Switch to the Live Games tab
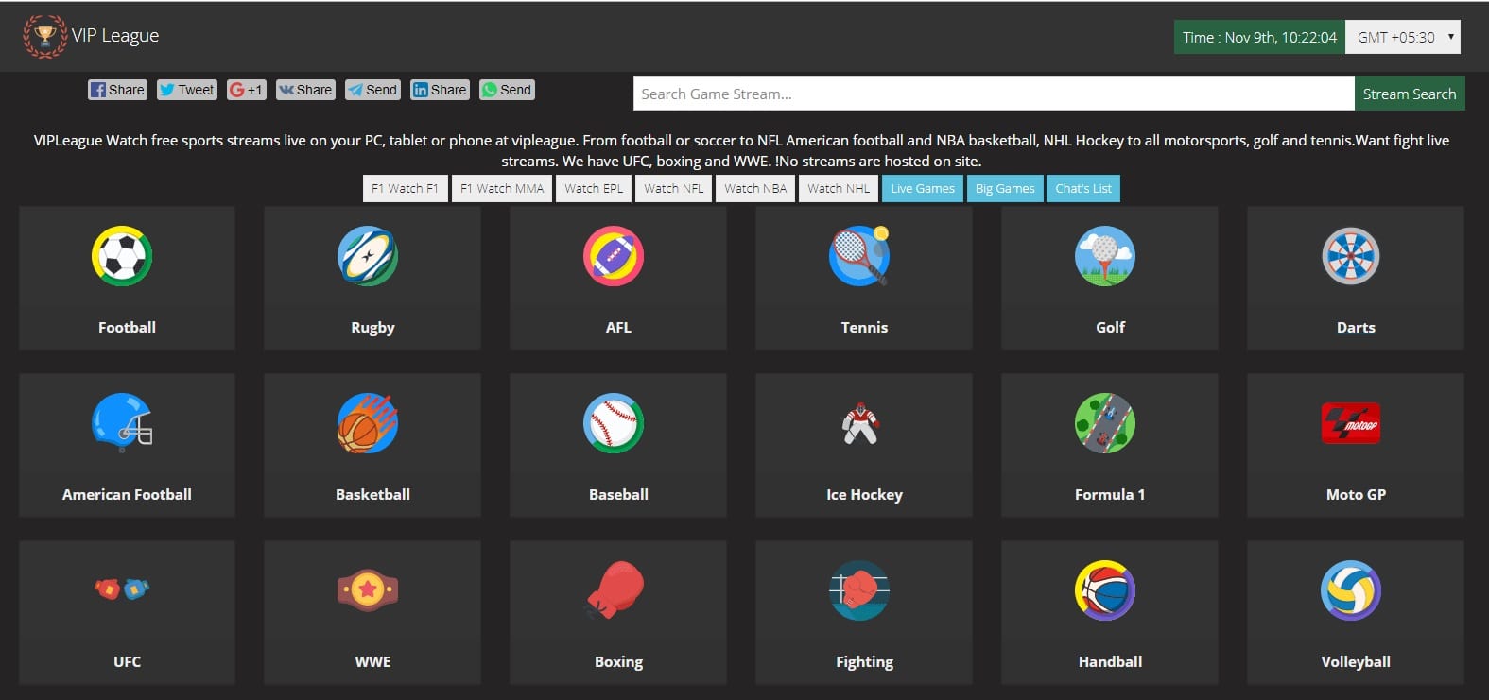This screenshot has width=1489, height=700. 923,188
